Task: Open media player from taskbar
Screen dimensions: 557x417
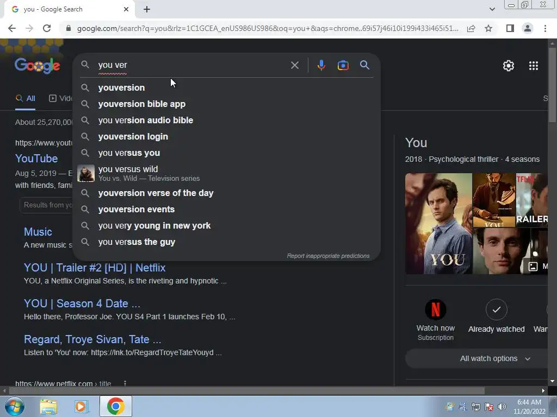Action: (82, 406)
